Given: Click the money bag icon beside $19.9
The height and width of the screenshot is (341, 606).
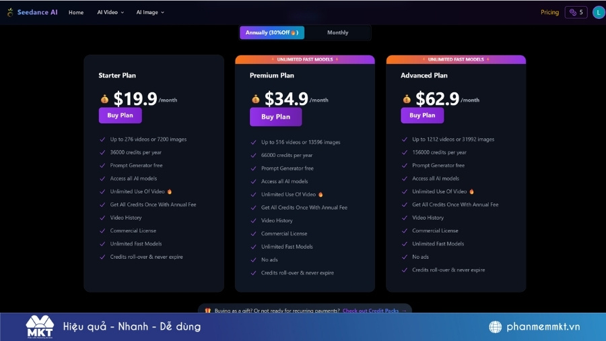Looking at the screenshot, I should click(x=105, y=99).
